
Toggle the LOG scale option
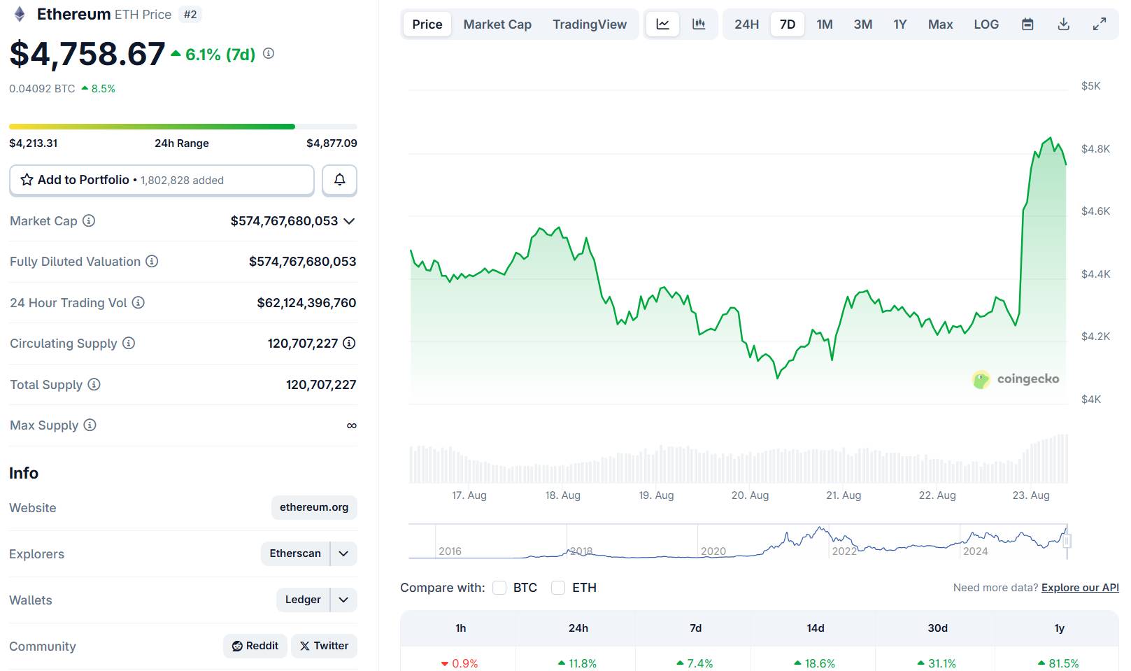coord(986,24)
